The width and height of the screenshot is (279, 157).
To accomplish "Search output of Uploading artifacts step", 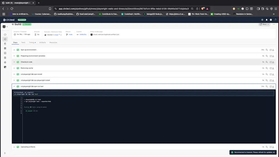I will (x=267, y=147).
